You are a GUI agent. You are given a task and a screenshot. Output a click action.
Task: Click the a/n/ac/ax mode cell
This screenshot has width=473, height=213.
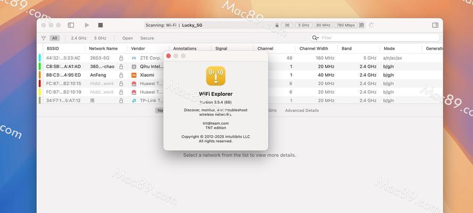coord(393,58)
